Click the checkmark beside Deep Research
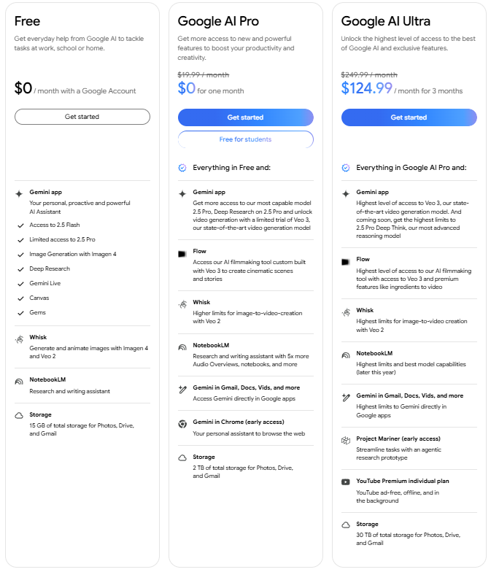491x572 pixels. pyautogui.click(x=20, y=269)
